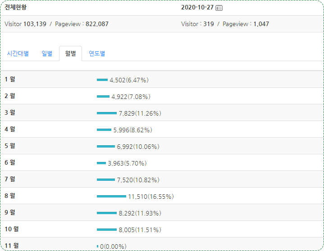Click the 11 월 row label
Image resolution: width=324 pixels, height=251 pixels.
[x=12, y=246]
